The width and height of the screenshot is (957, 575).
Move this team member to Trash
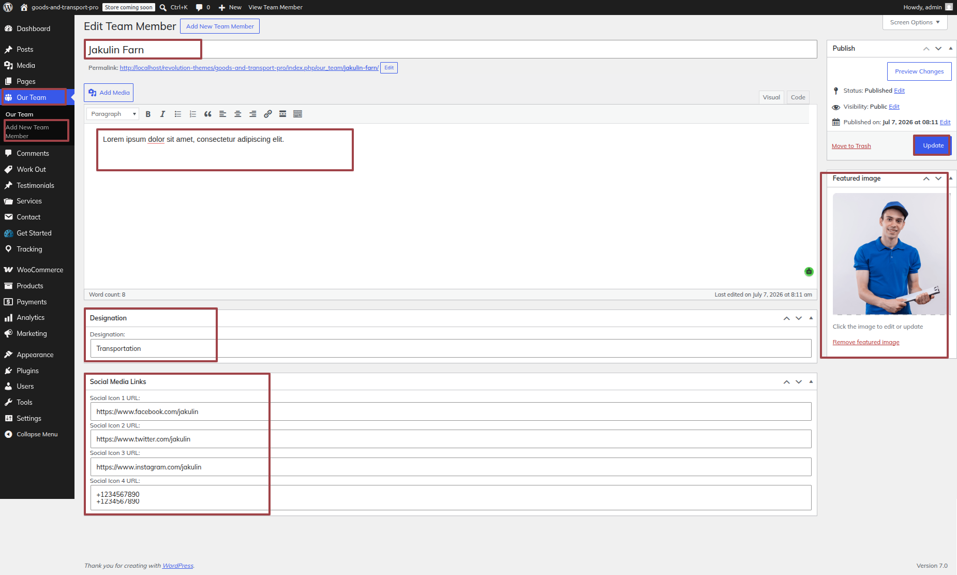(x=851, y=146)
